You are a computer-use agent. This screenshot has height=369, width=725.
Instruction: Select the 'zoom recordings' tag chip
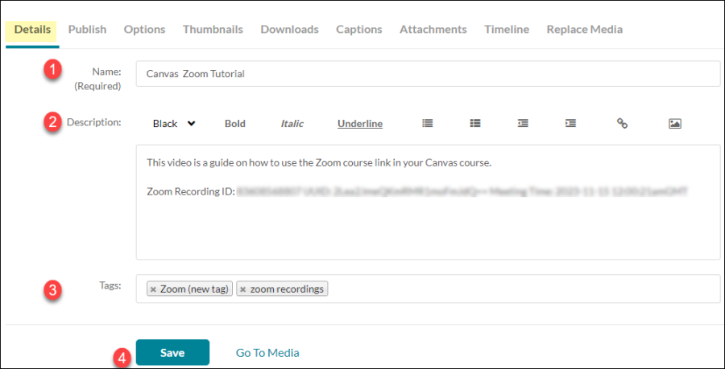point(282,289)
